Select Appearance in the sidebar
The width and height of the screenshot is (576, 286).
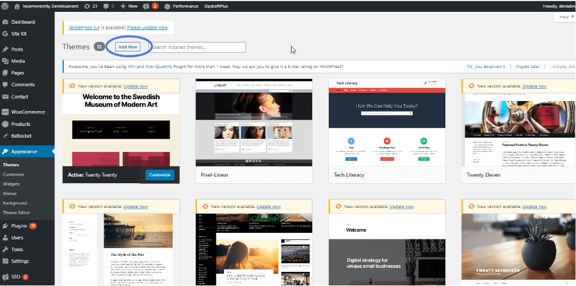[27, 151]
